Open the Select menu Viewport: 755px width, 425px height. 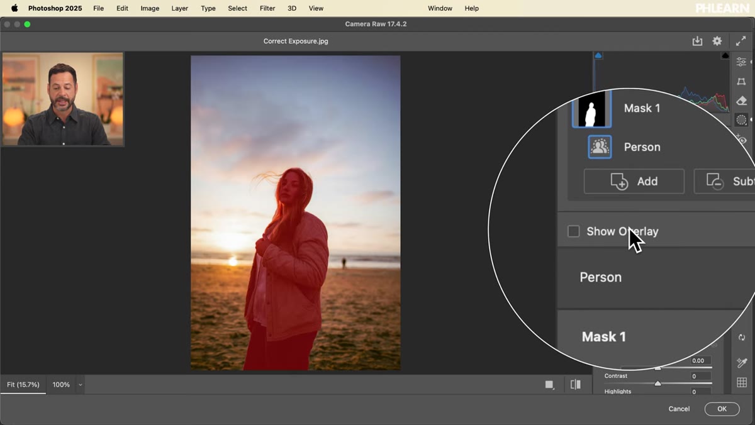coord(237,8)
